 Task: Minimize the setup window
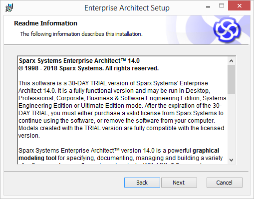208,7
